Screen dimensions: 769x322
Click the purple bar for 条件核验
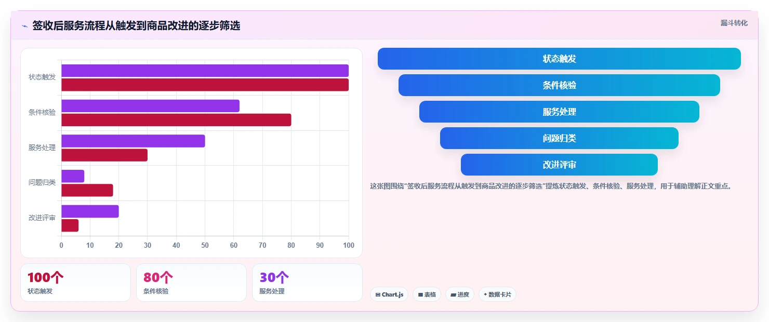(150, 106)
